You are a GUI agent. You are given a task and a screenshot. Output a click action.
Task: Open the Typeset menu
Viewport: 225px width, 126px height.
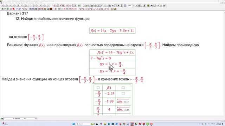point(23,3)
